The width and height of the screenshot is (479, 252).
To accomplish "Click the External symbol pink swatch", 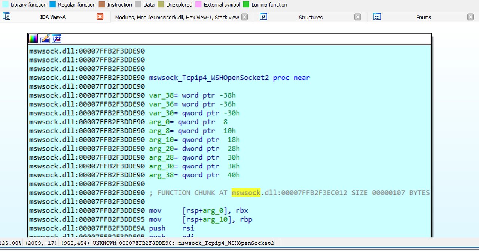I will [x=198, y=5].
